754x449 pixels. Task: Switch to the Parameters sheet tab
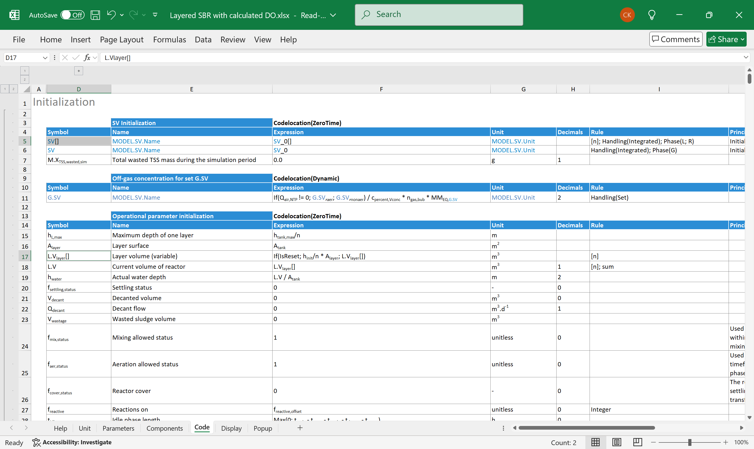coord(118,428)
